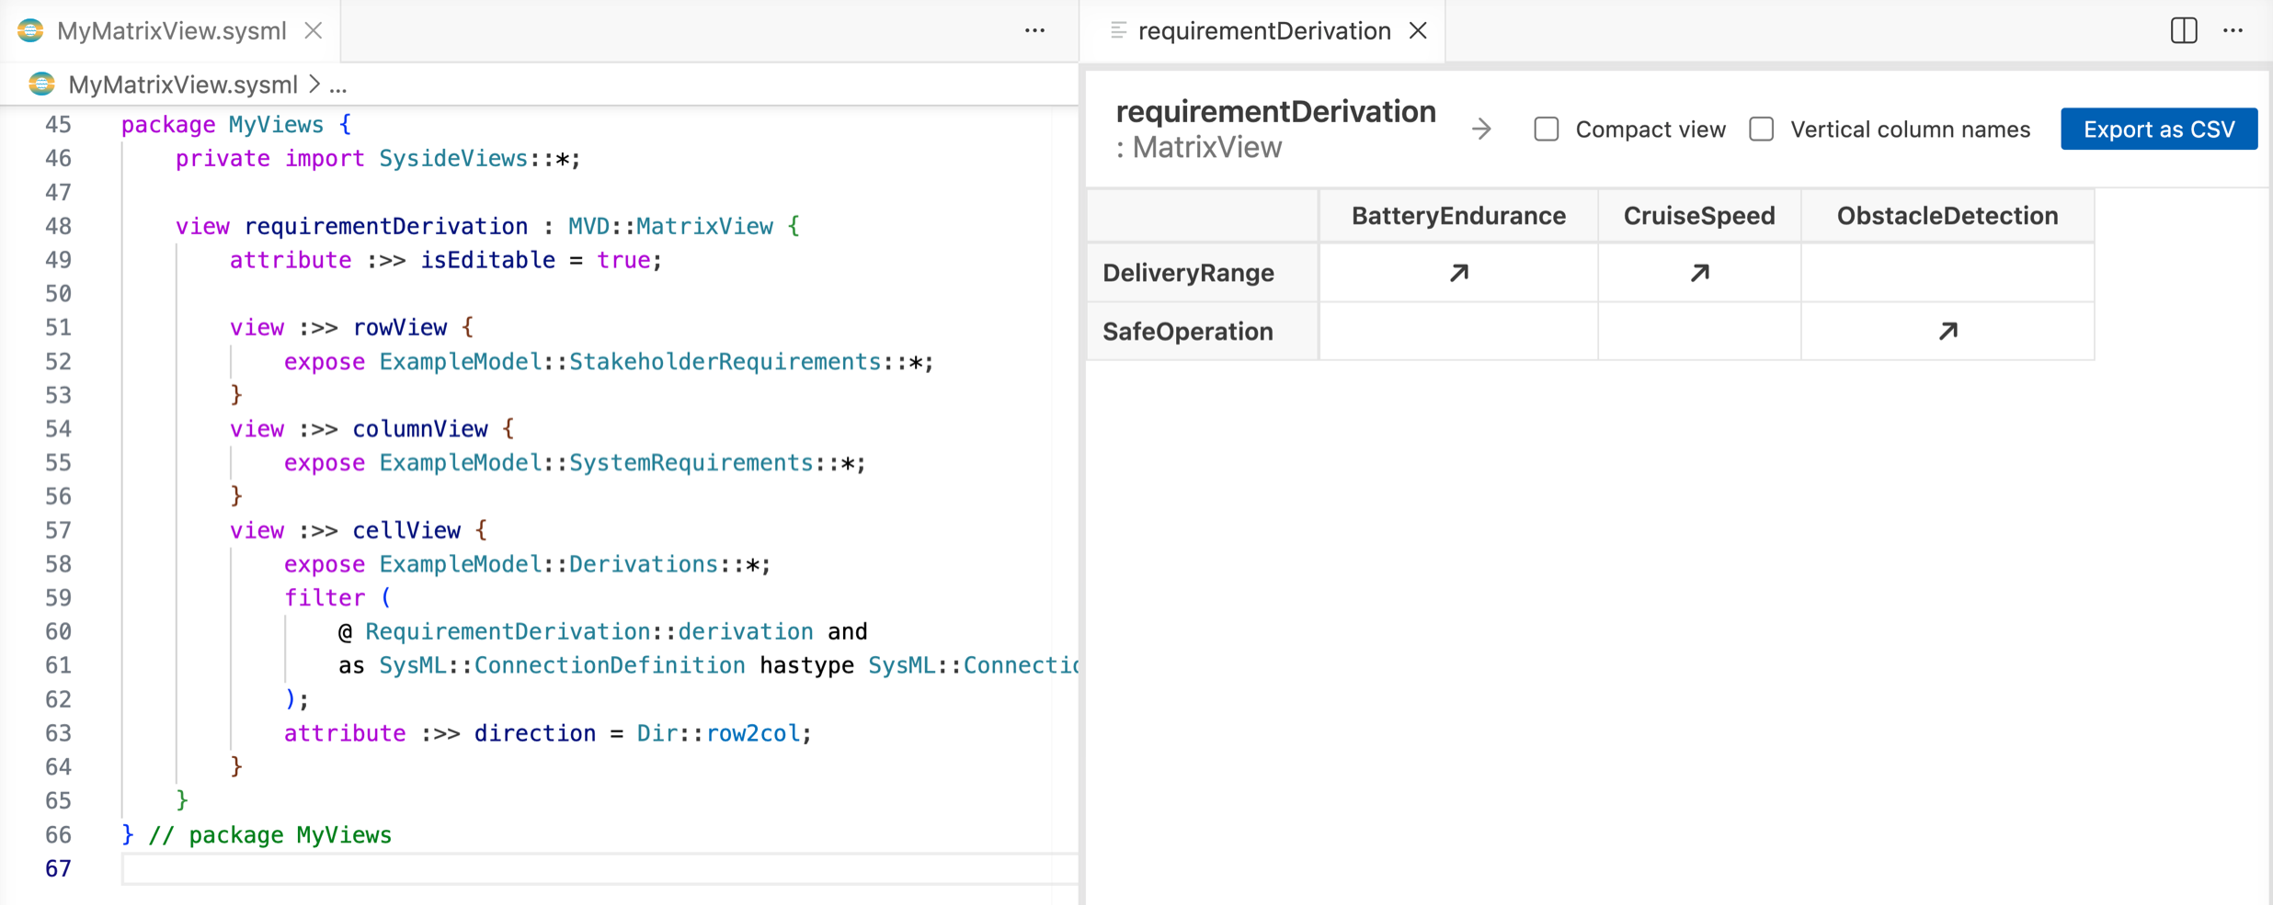Enable the Vertical column names checkbox

1762,129
